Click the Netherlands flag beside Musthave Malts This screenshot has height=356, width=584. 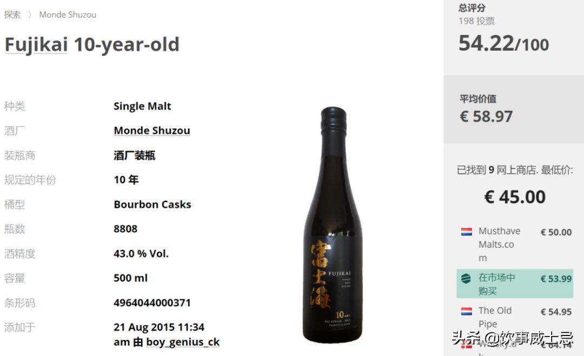(x=466, y=232)
